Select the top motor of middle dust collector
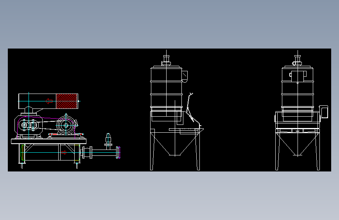The width and height of the screenshot is (339, 220). click(166, 60)
